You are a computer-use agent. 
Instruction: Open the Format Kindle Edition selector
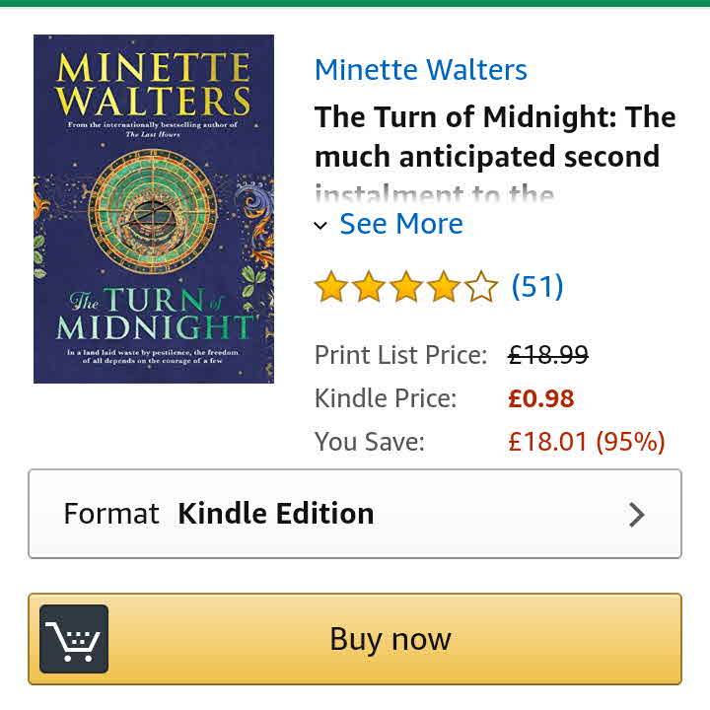point(354,514)
